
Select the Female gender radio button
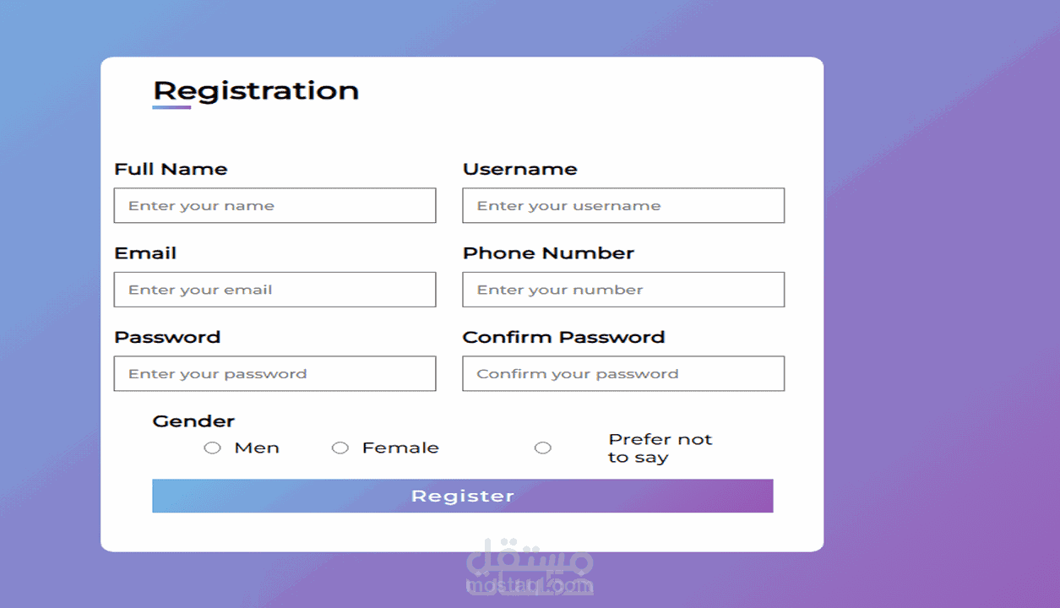tap(340, 448)
